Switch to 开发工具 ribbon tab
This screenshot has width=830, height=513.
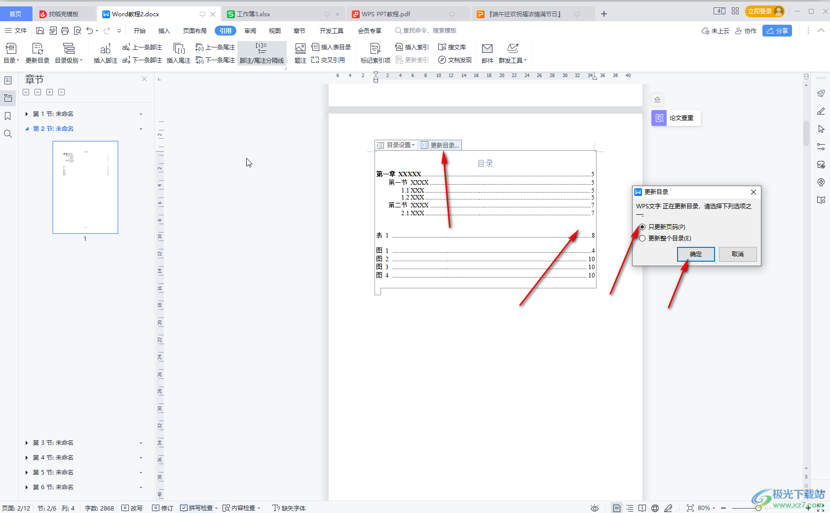coord(331,31)
